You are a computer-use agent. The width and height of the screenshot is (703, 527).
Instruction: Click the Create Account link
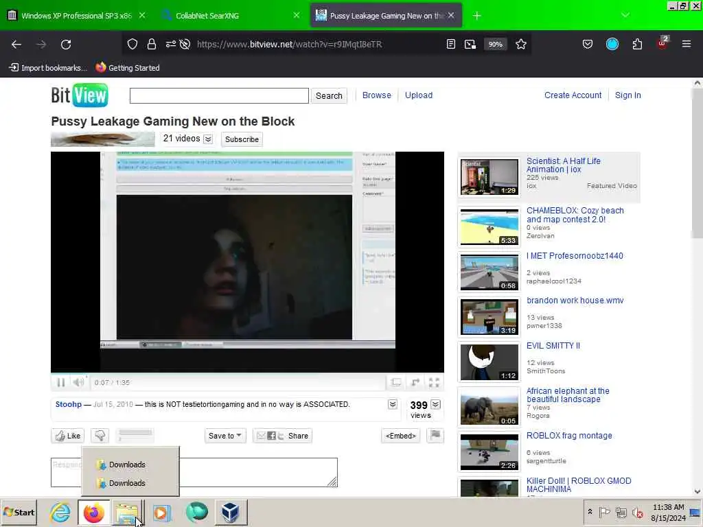coord(573,95)
